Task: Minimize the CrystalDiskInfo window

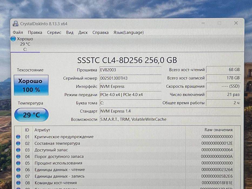Action: tap(203, 23)
